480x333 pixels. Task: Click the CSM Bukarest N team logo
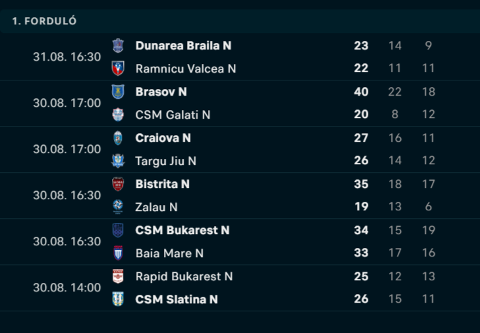pyautogui.click(x=118, y=230)
